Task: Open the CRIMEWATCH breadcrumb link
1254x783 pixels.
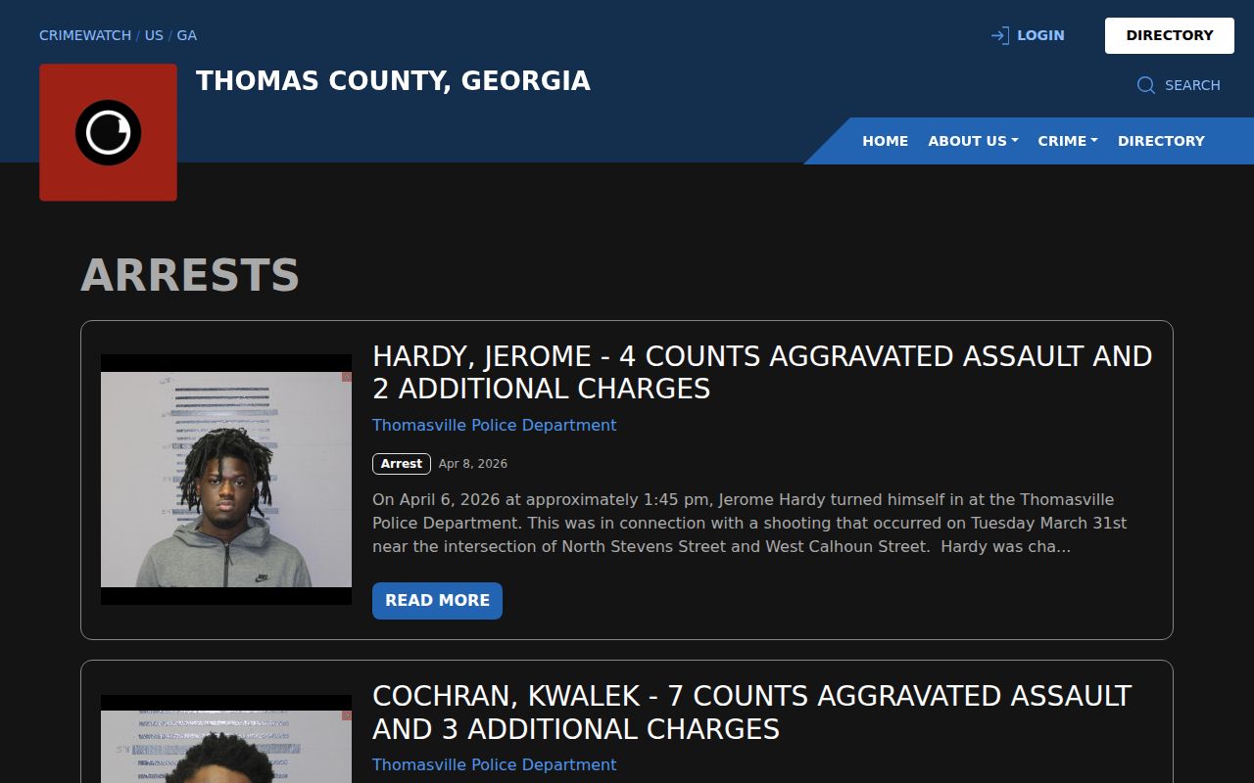Action: tap(85, 35)
